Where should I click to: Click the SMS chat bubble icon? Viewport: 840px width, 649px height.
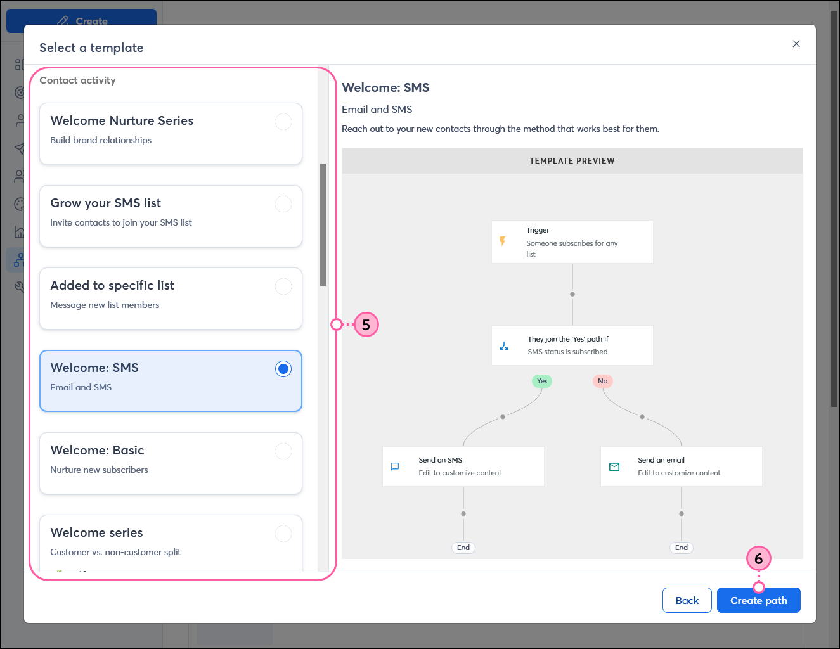(x=395, y=466)
